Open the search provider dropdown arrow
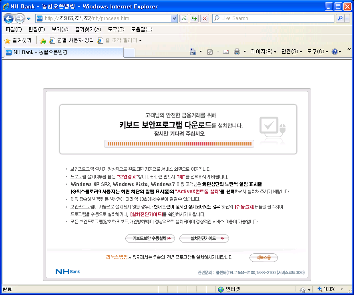The width and height of the screenshot is (354, 295). (347, 18)
